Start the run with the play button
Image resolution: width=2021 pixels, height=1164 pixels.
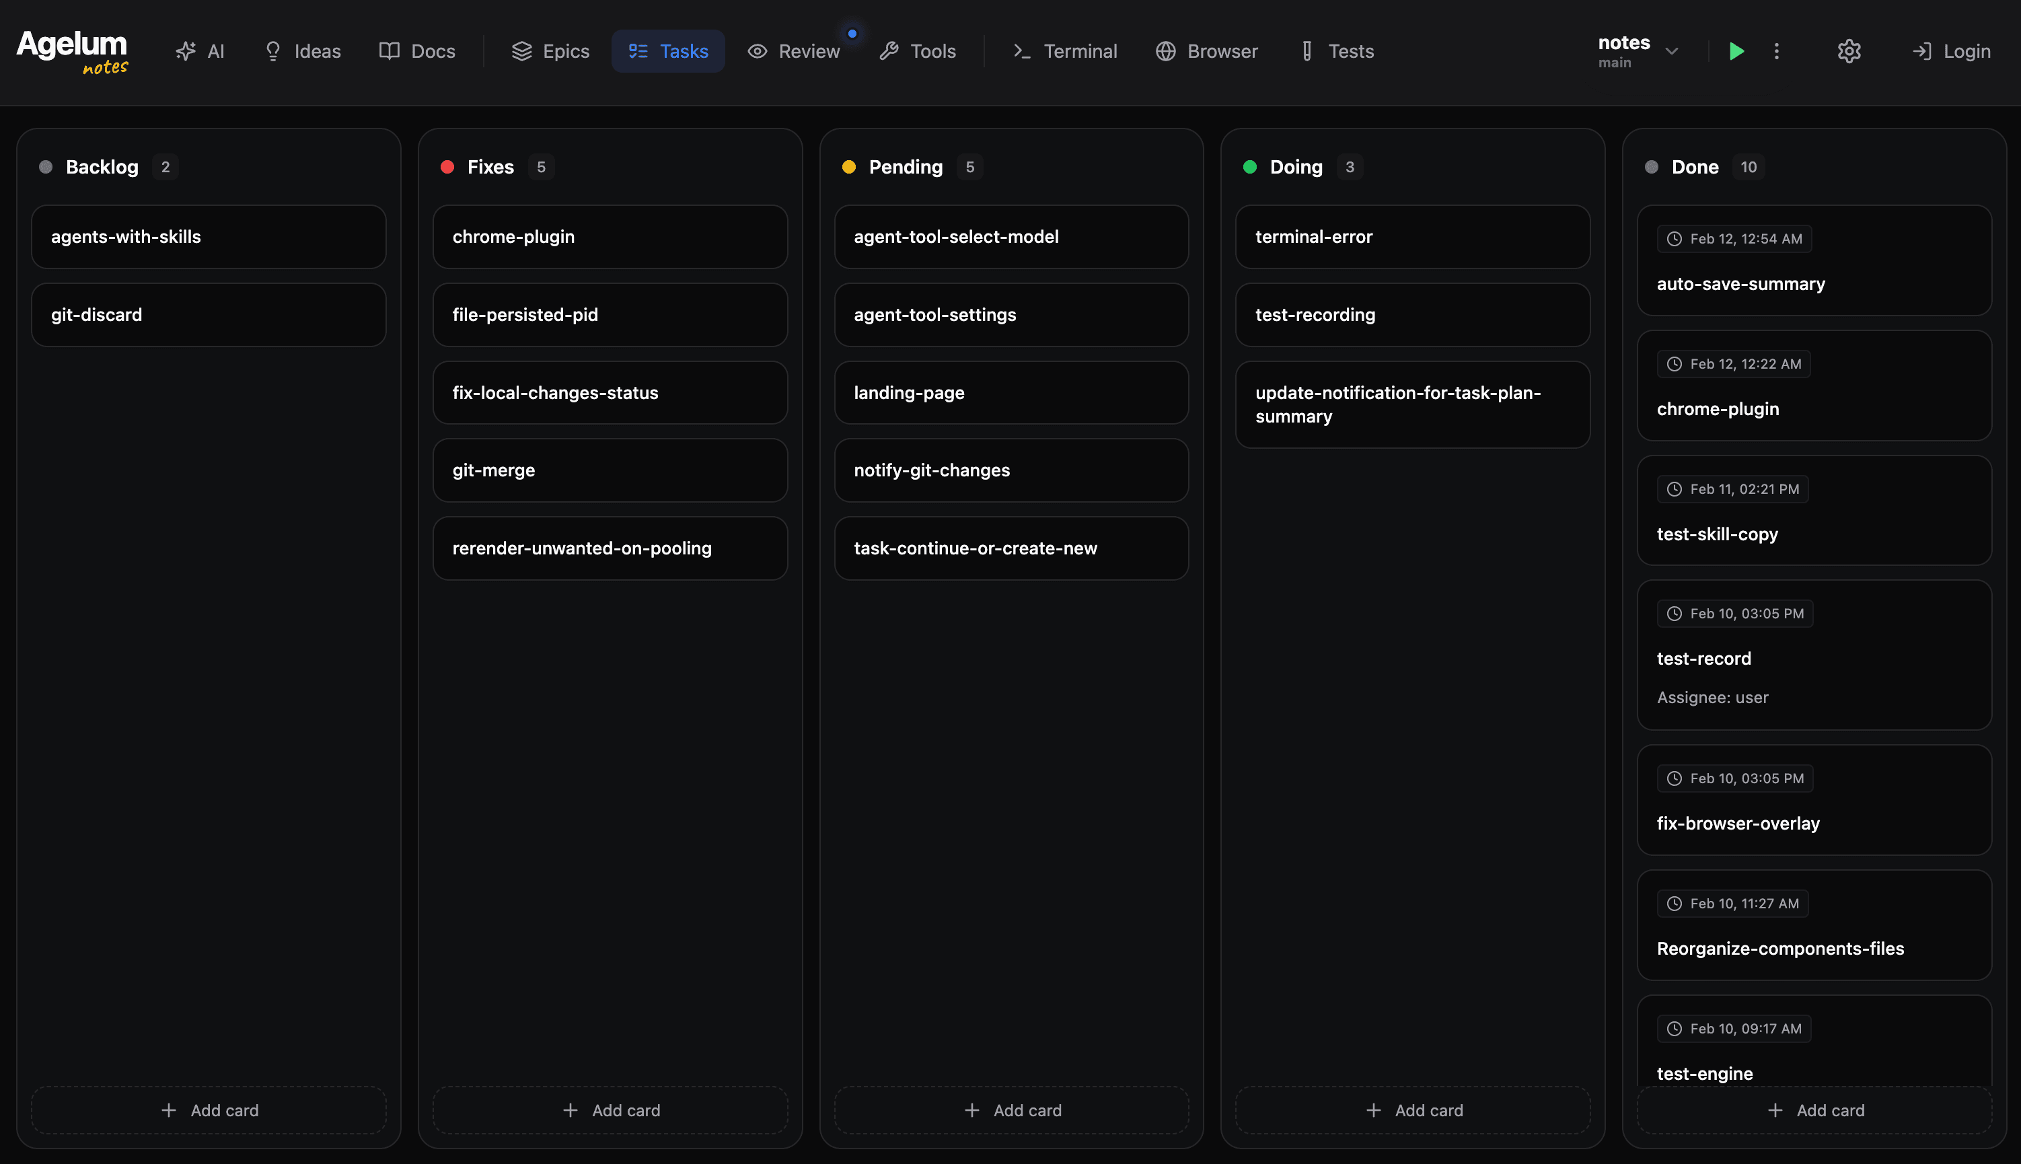(x=1736, y=50)
